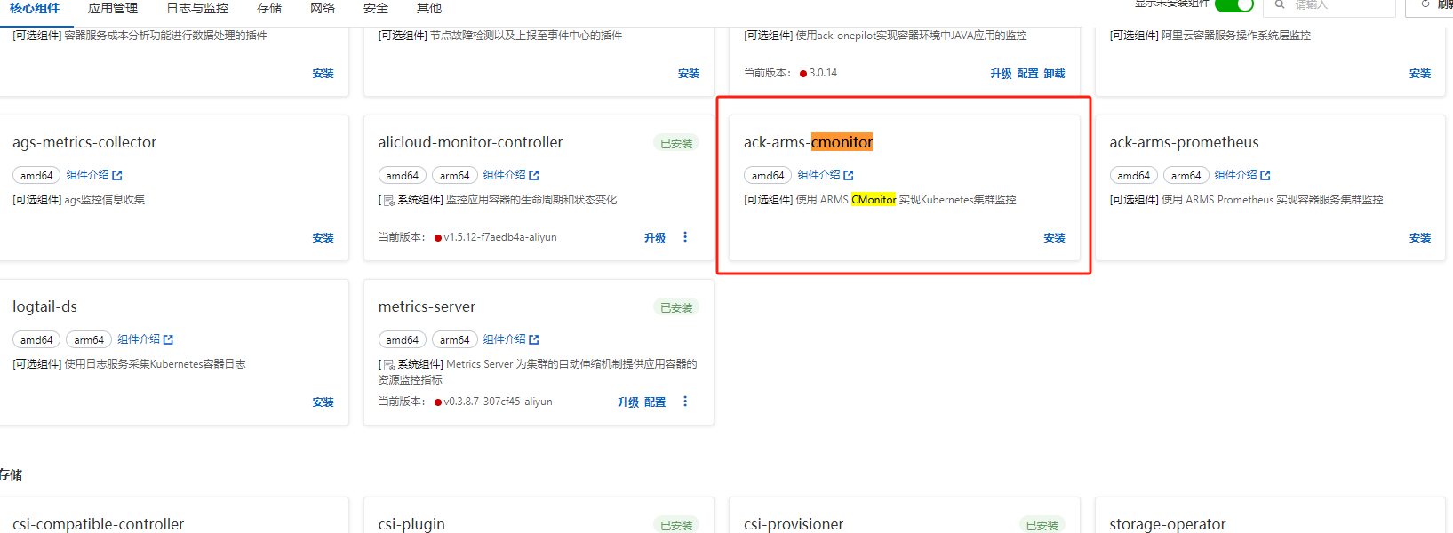Click red status dot beside v1.5.12-f7aedb4a-aliyun
The image size is (1453, 533).
[x=438, y=238]
